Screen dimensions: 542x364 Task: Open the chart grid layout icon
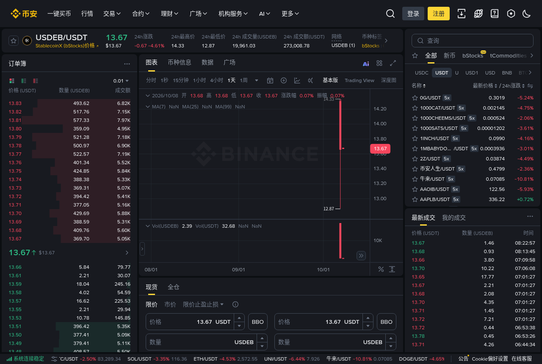[x=379, y=63]
